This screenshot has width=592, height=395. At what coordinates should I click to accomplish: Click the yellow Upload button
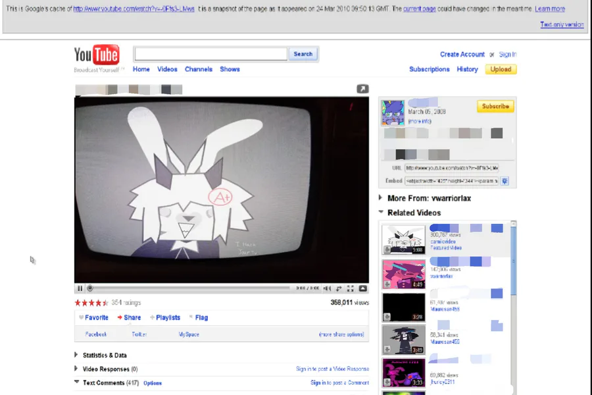[x=501, y=69]
